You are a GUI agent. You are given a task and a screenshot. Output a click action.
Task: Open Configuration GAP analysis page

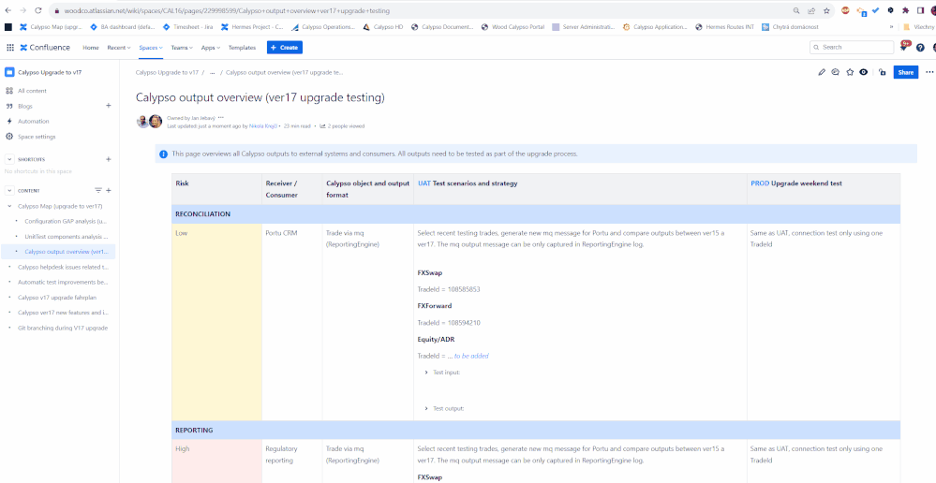[66, 221]
